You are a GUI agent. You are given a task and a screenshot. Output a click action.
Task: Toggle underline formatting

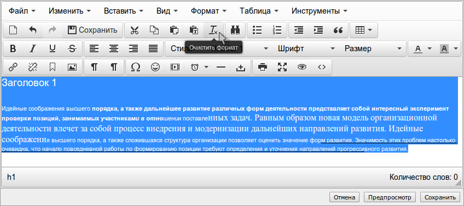(x=53, y=49)
